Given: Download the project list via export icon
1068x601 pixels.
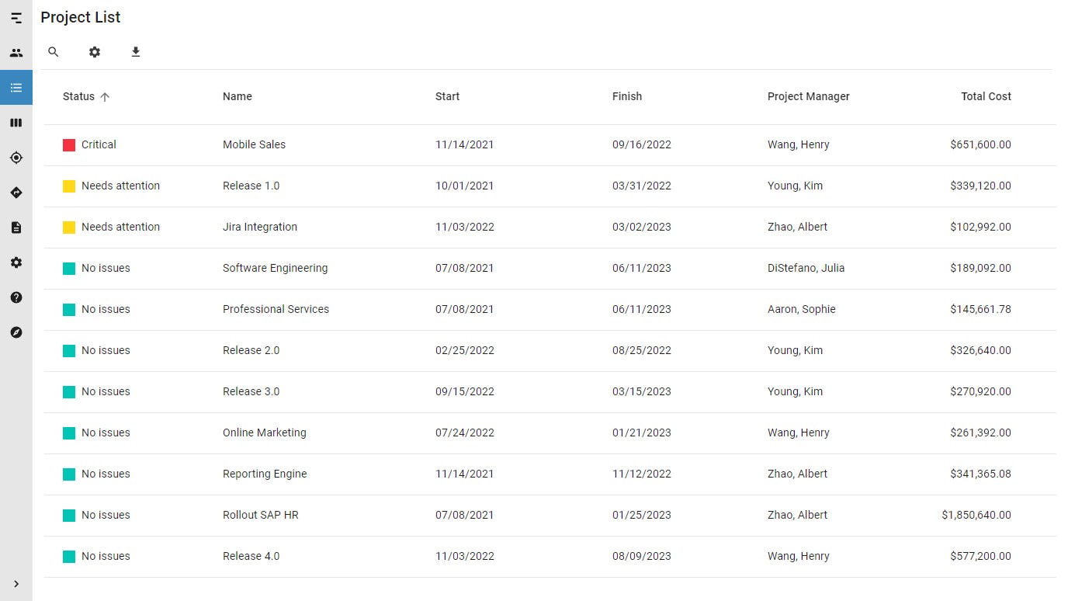Looking at the screenshot, I should click(136, 52).
